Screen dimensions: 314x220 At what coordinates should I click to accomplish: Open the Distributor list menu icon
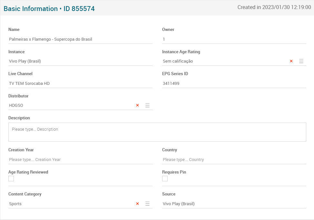147,105
